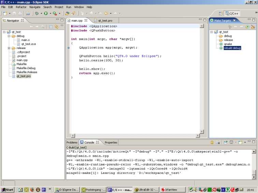Click Collapse All icon in Navigator
Image resolution: width=258 pixels, height=193 pixels.
pyautogui.click(x=51, y=27)
